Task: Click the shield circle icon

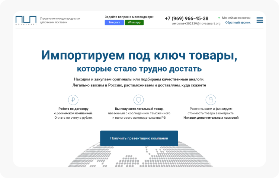Action: click(x=139, y=100)
